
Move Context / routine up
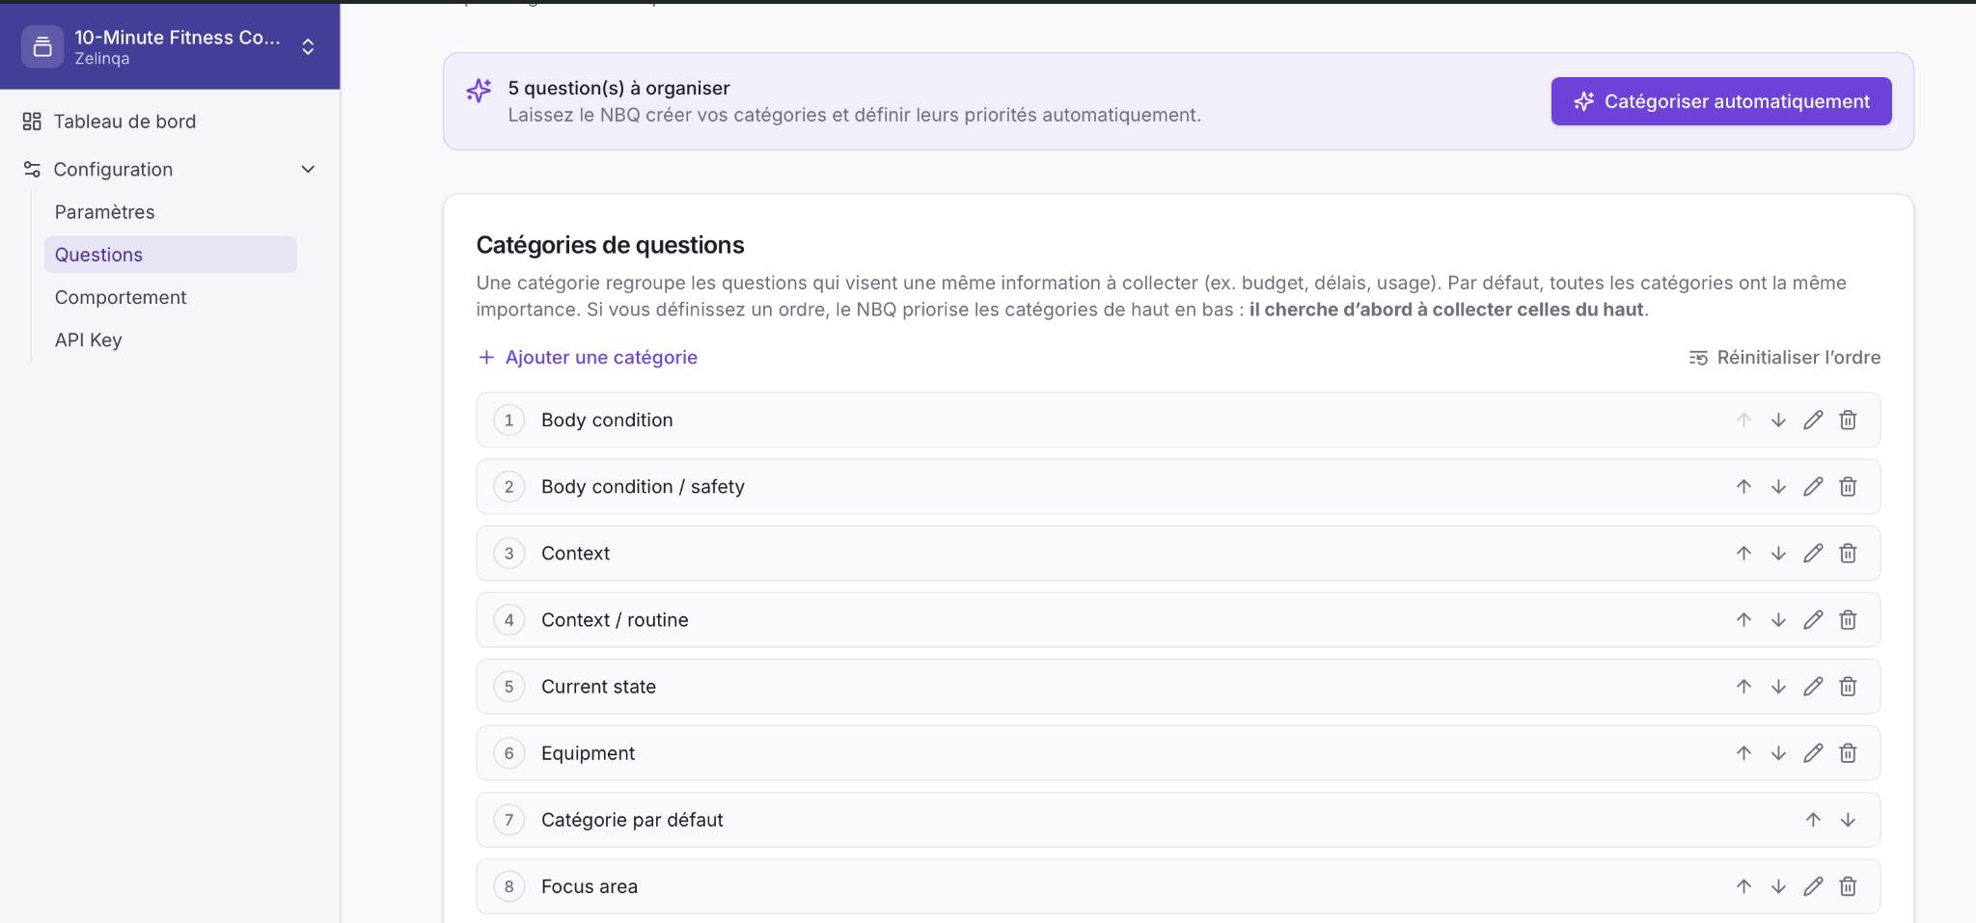(x=1743, y=619)
